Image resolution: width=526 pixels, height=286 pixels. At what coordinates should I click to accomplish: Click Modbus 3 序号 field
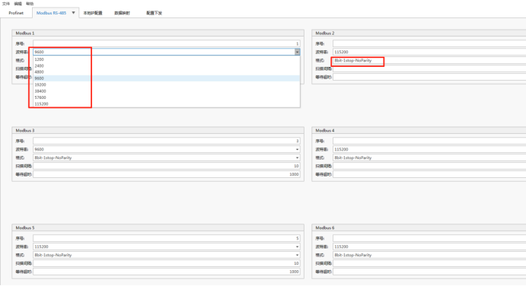167,141
